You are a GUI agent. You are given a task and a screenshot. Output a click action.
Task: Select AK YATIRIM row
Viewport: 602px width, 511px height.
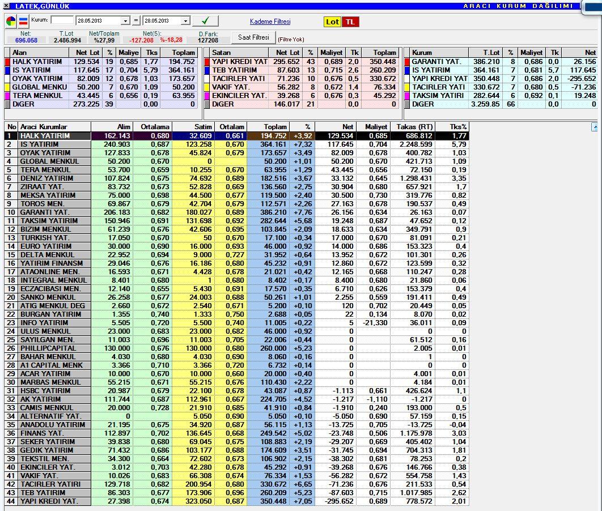pos(236,399)
